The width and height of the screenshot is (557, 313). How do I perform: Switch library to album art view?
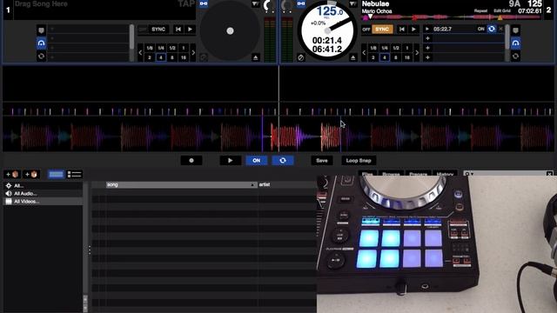[x=56, y=174]
